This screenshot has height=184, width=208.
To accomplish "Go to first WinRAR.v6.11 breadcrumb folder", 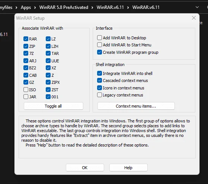I will [x=110, y=7].
